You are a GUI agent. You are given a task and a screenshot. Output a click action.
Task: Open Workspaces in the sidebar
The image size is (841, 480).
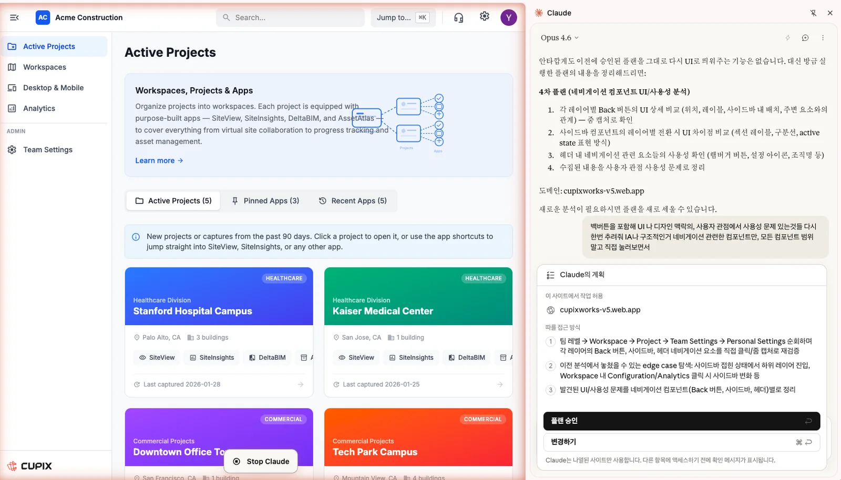tap(55, 67)
